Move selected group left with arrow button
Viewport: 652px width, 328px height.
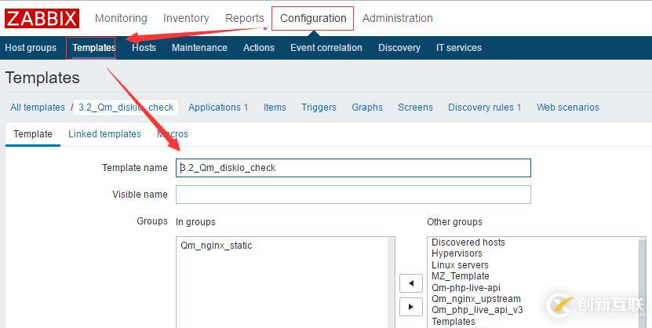tap(411, 283)
